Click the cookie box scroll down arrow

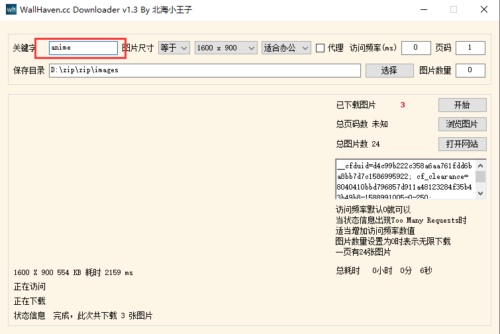[481, 194]
